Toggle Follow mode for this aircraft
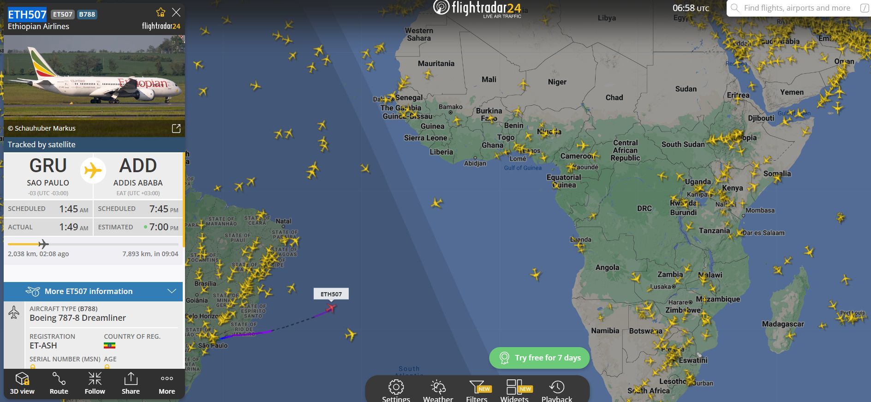 click(x=95, y=384)
